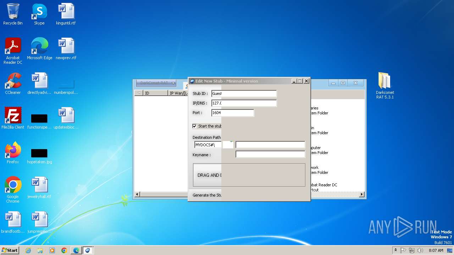This screenshot has width=454, height=255.
Task: Focus the IP/DNS input field
Action: point(244,103)
